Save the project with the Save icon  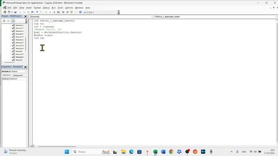point(15,12)
